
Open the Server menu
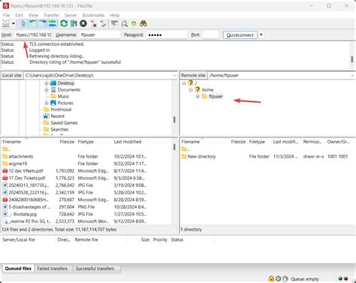click(71, 15)
